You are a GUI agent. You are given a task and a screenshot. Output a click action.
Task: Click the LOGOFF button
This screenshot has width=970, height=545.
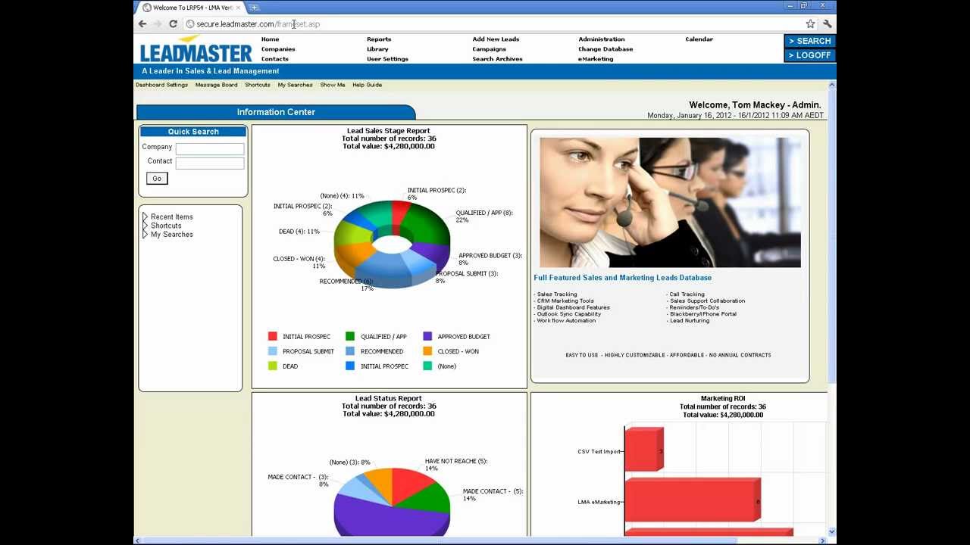(809, 55)
